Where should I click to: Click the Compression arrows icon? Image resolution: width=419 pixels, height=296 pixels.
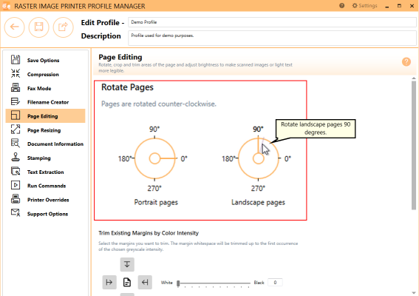(x=16, y=73)
